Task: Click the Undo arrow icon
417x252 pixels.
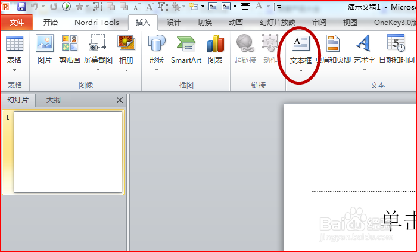Action: click(x=35, y=7)
